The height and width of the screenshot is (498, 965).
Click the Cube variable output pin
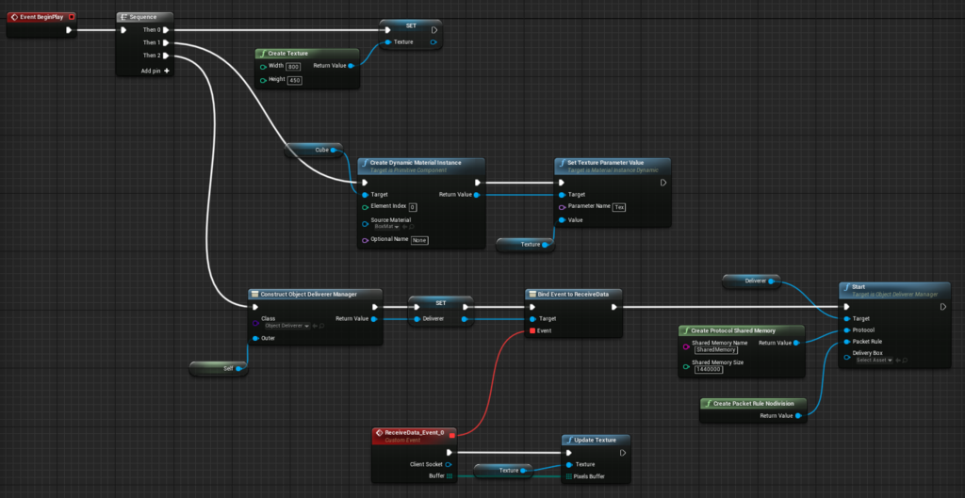tap(334, 150)
